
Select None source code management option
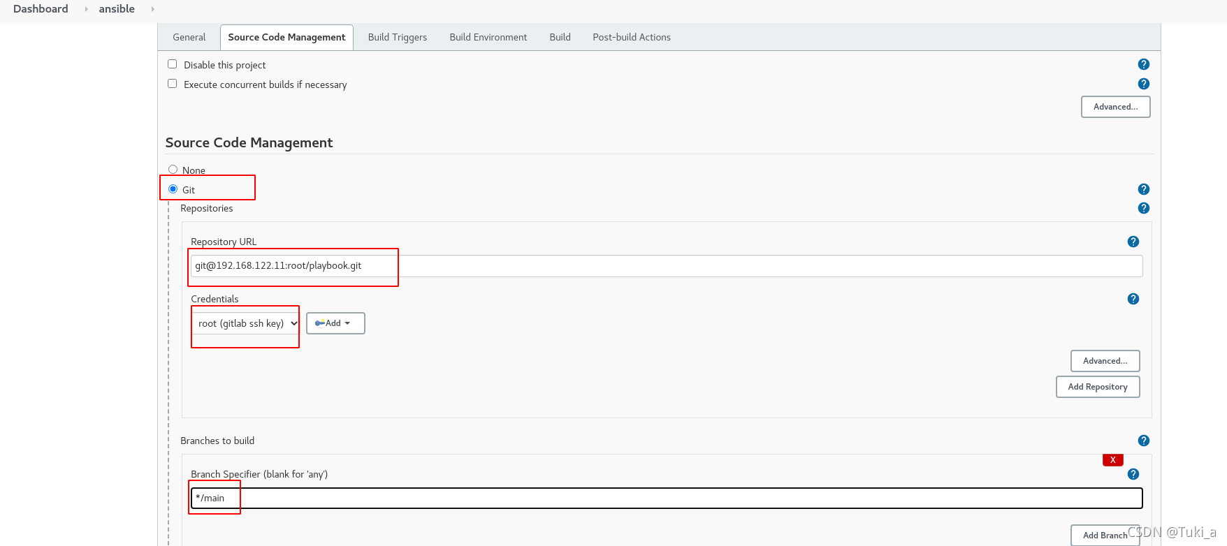(x=173, y=170)
